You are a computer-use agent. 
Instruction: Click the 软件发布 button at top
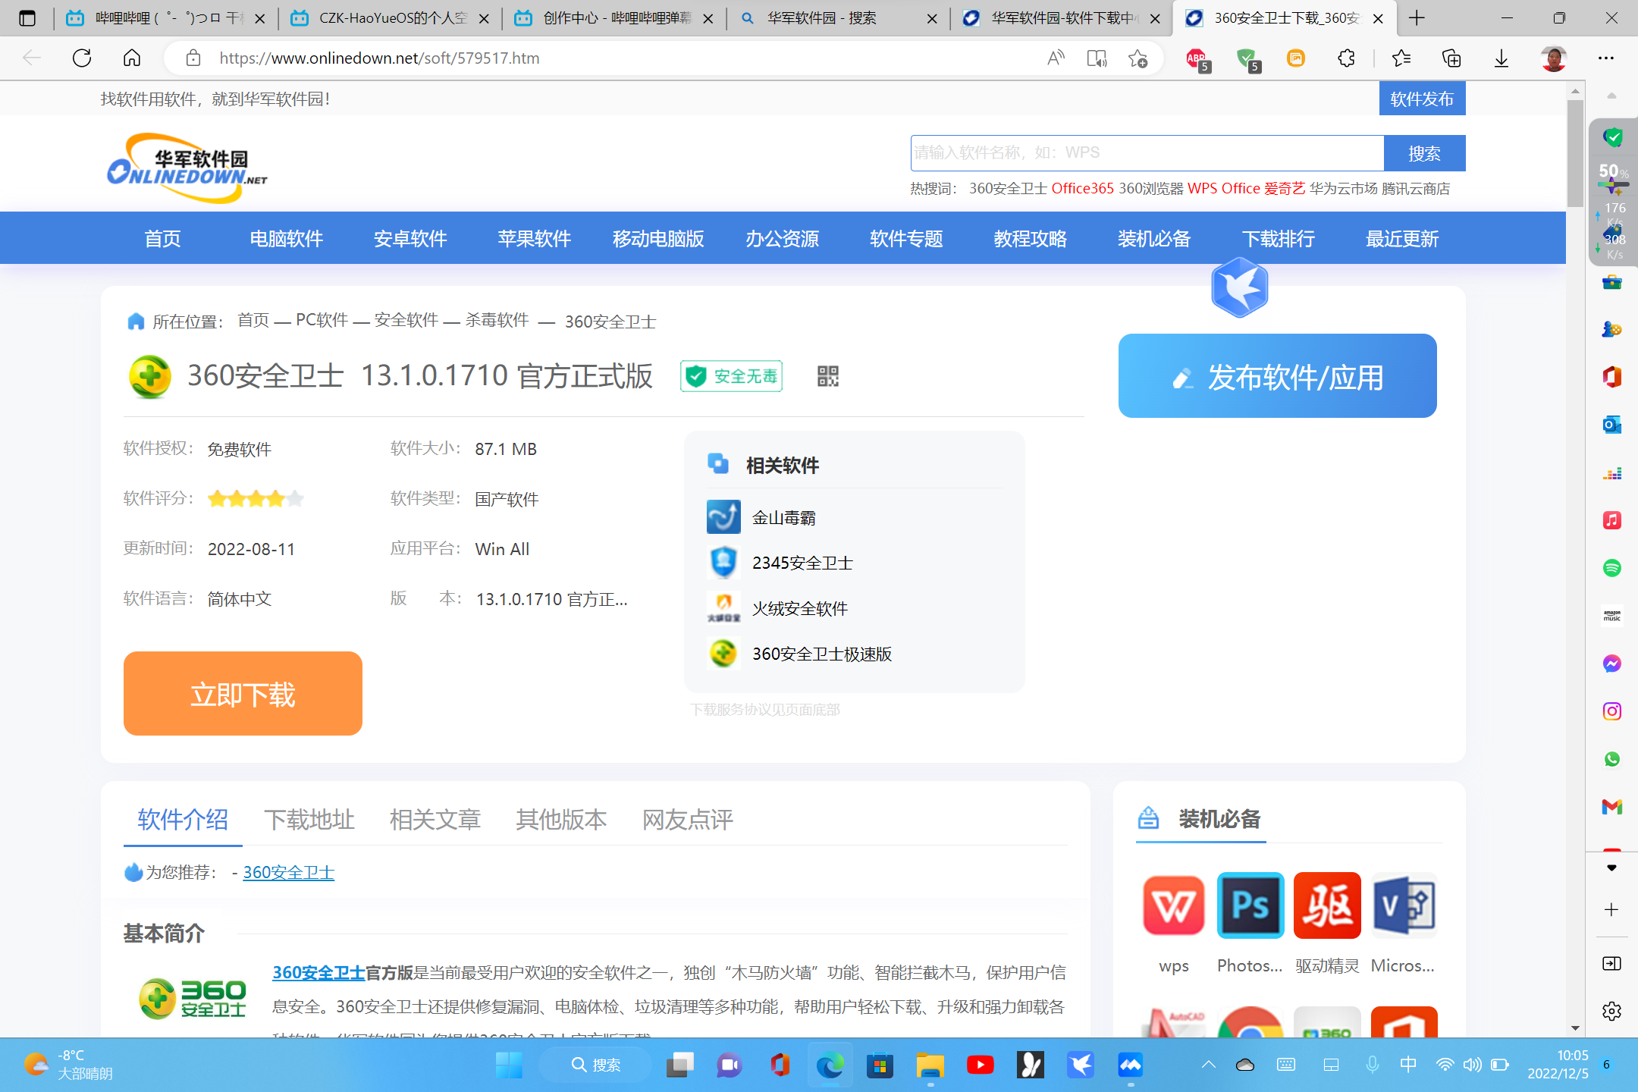1422,99
